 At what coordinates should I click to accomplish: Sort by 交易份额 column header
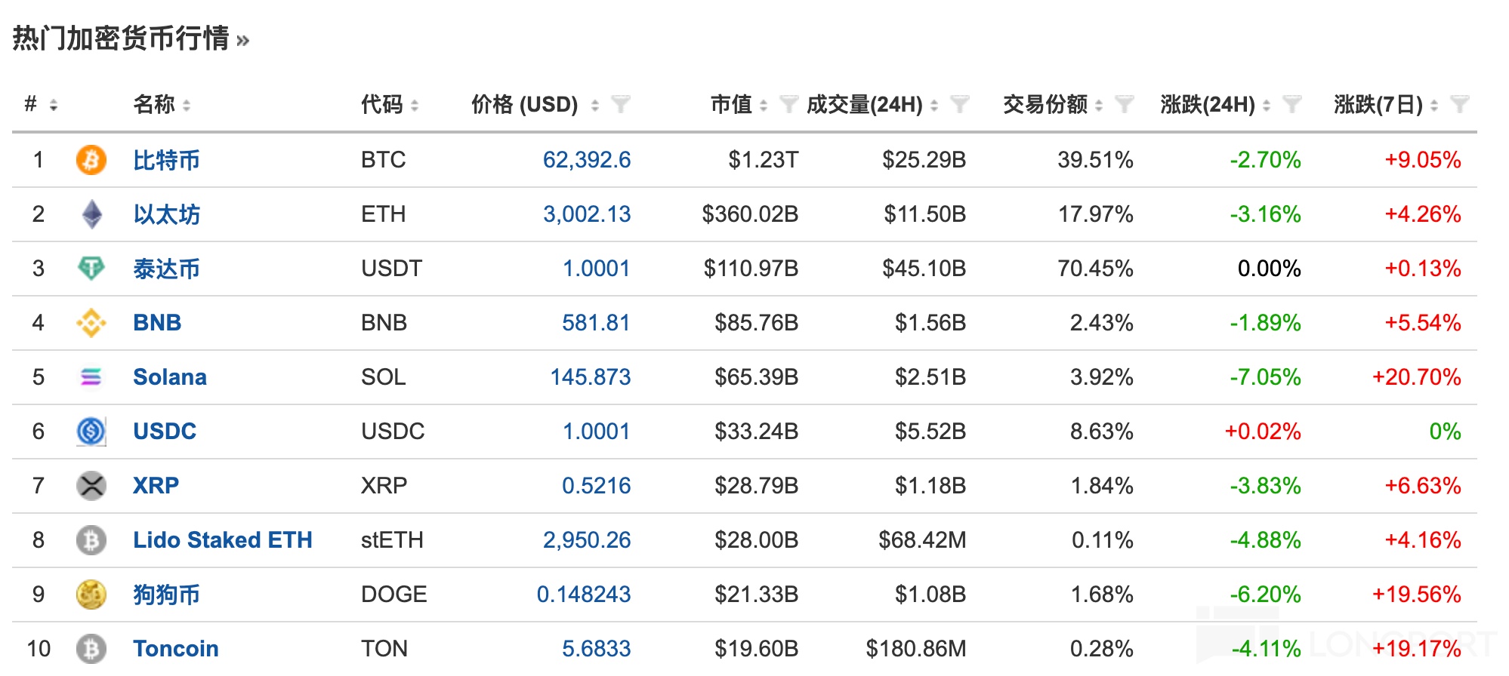1045,104
